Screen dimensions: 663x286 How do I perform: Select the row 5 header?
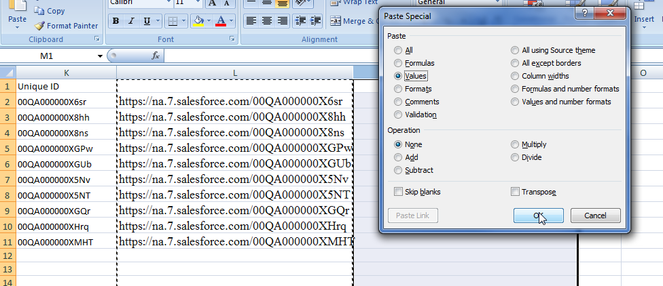[x=7, y=148]
